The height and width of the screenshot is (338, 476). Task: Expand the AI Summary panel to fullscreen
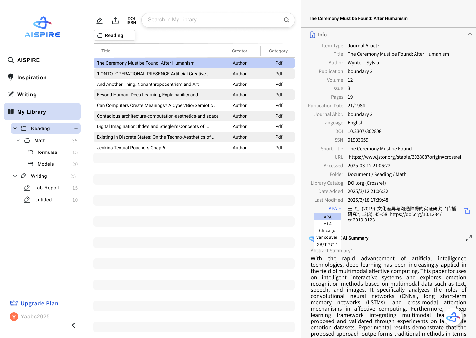[469, 238]
